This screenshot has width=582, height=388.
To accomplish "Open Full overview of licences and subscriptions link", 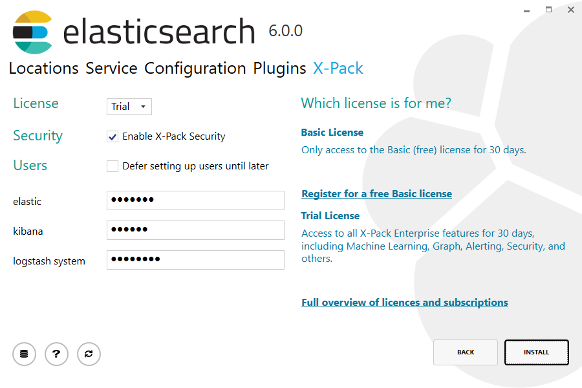I will 404,303.
